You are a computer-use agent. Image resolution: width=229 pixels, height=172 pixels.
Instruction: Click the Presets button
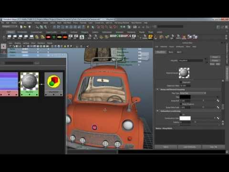(x=215, y=61)
